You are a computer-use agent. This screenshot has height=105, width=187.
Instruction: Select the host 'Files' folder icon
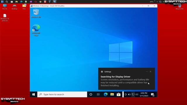point(24,7)
